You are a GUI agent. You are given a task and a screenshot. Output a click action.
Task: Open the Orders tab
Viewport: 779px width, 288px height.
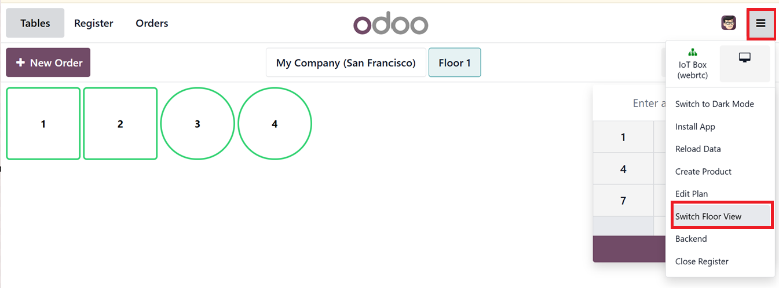tap(152, 24)
